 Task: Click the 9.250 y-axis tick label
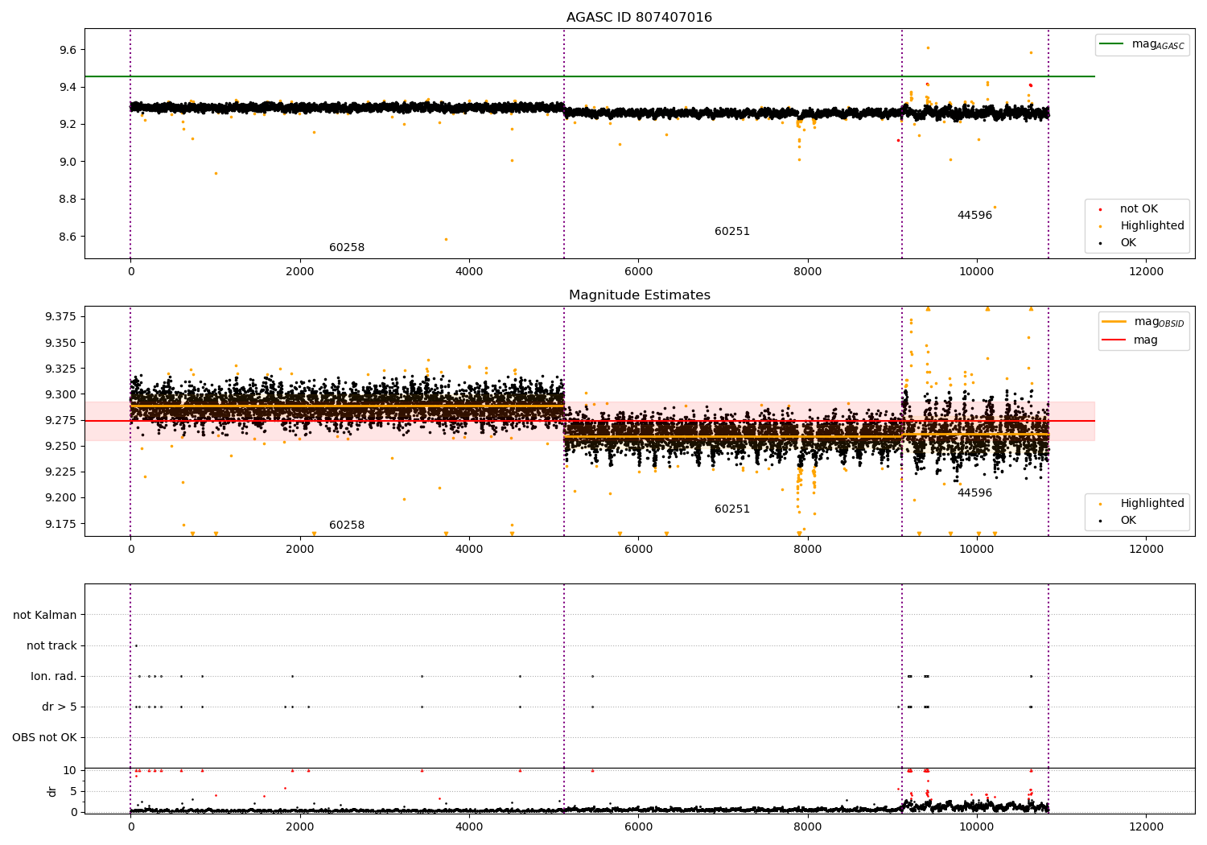pyautogui.click(x=61, y=446)
